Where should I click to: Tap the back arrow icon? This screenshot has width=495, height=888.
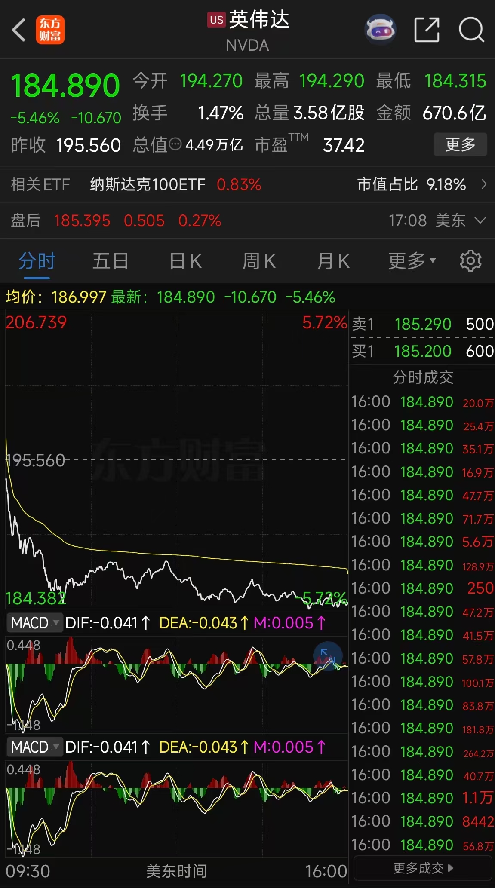19,30
